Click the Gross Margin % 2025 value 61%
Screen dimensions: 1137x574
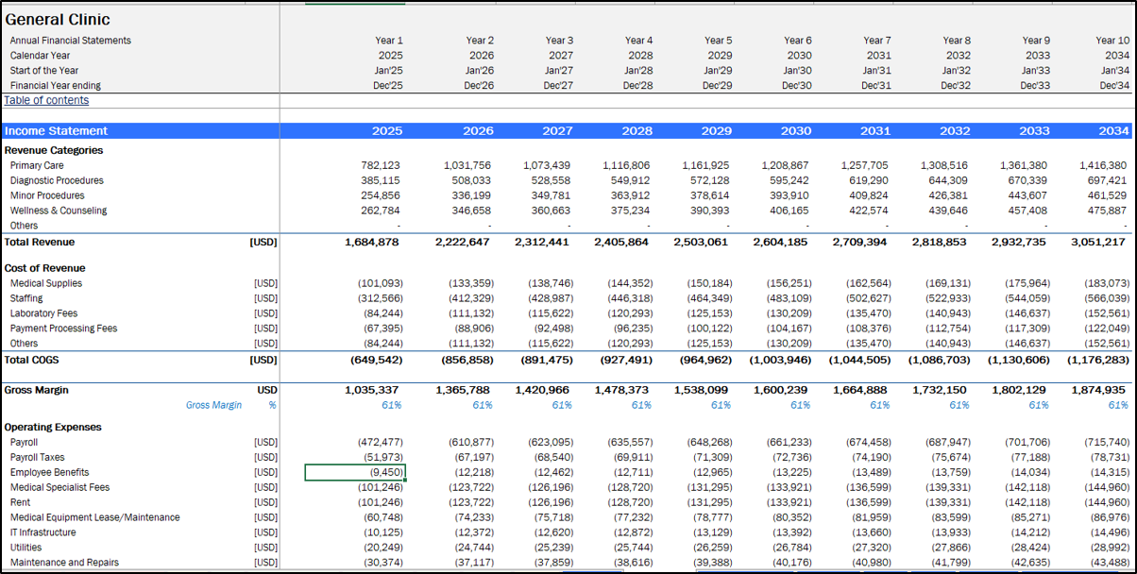pos(391,405)
